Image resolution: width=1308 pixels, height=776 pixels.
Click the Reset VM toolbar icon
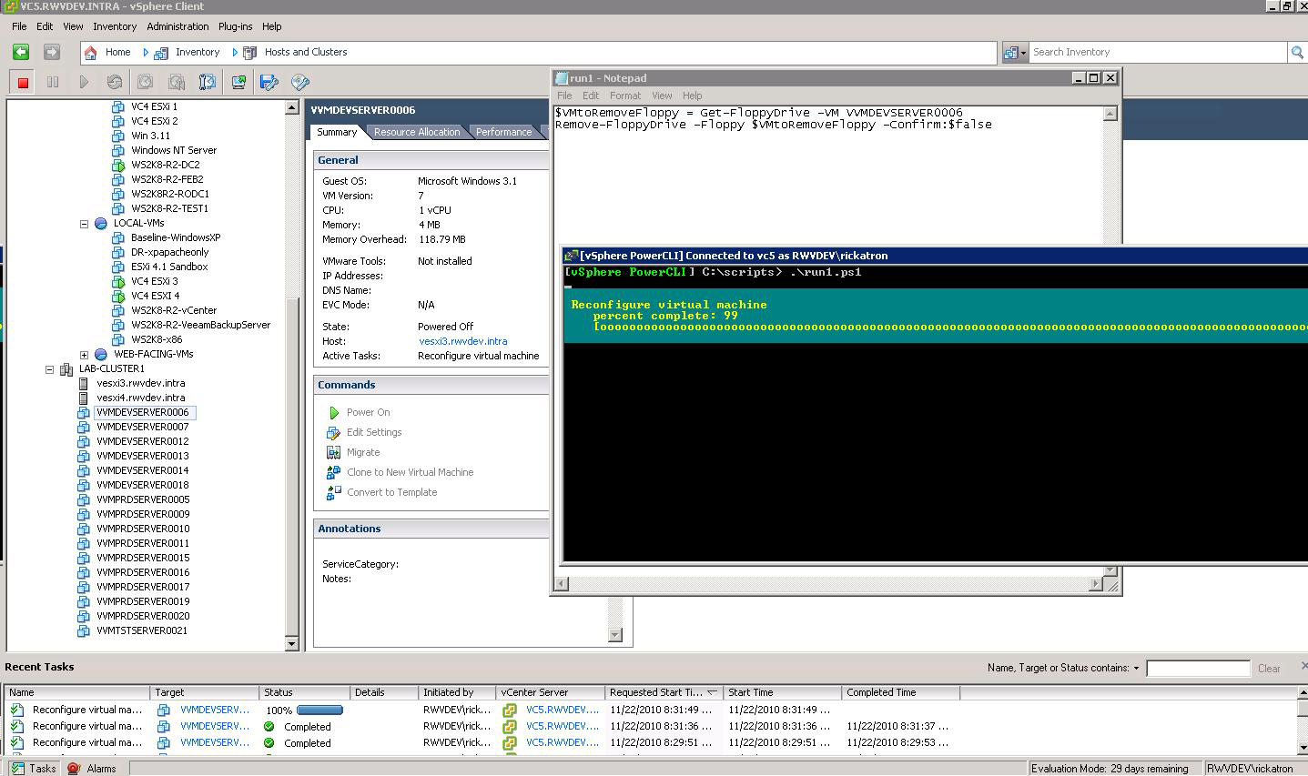click(x=115, y=82)
